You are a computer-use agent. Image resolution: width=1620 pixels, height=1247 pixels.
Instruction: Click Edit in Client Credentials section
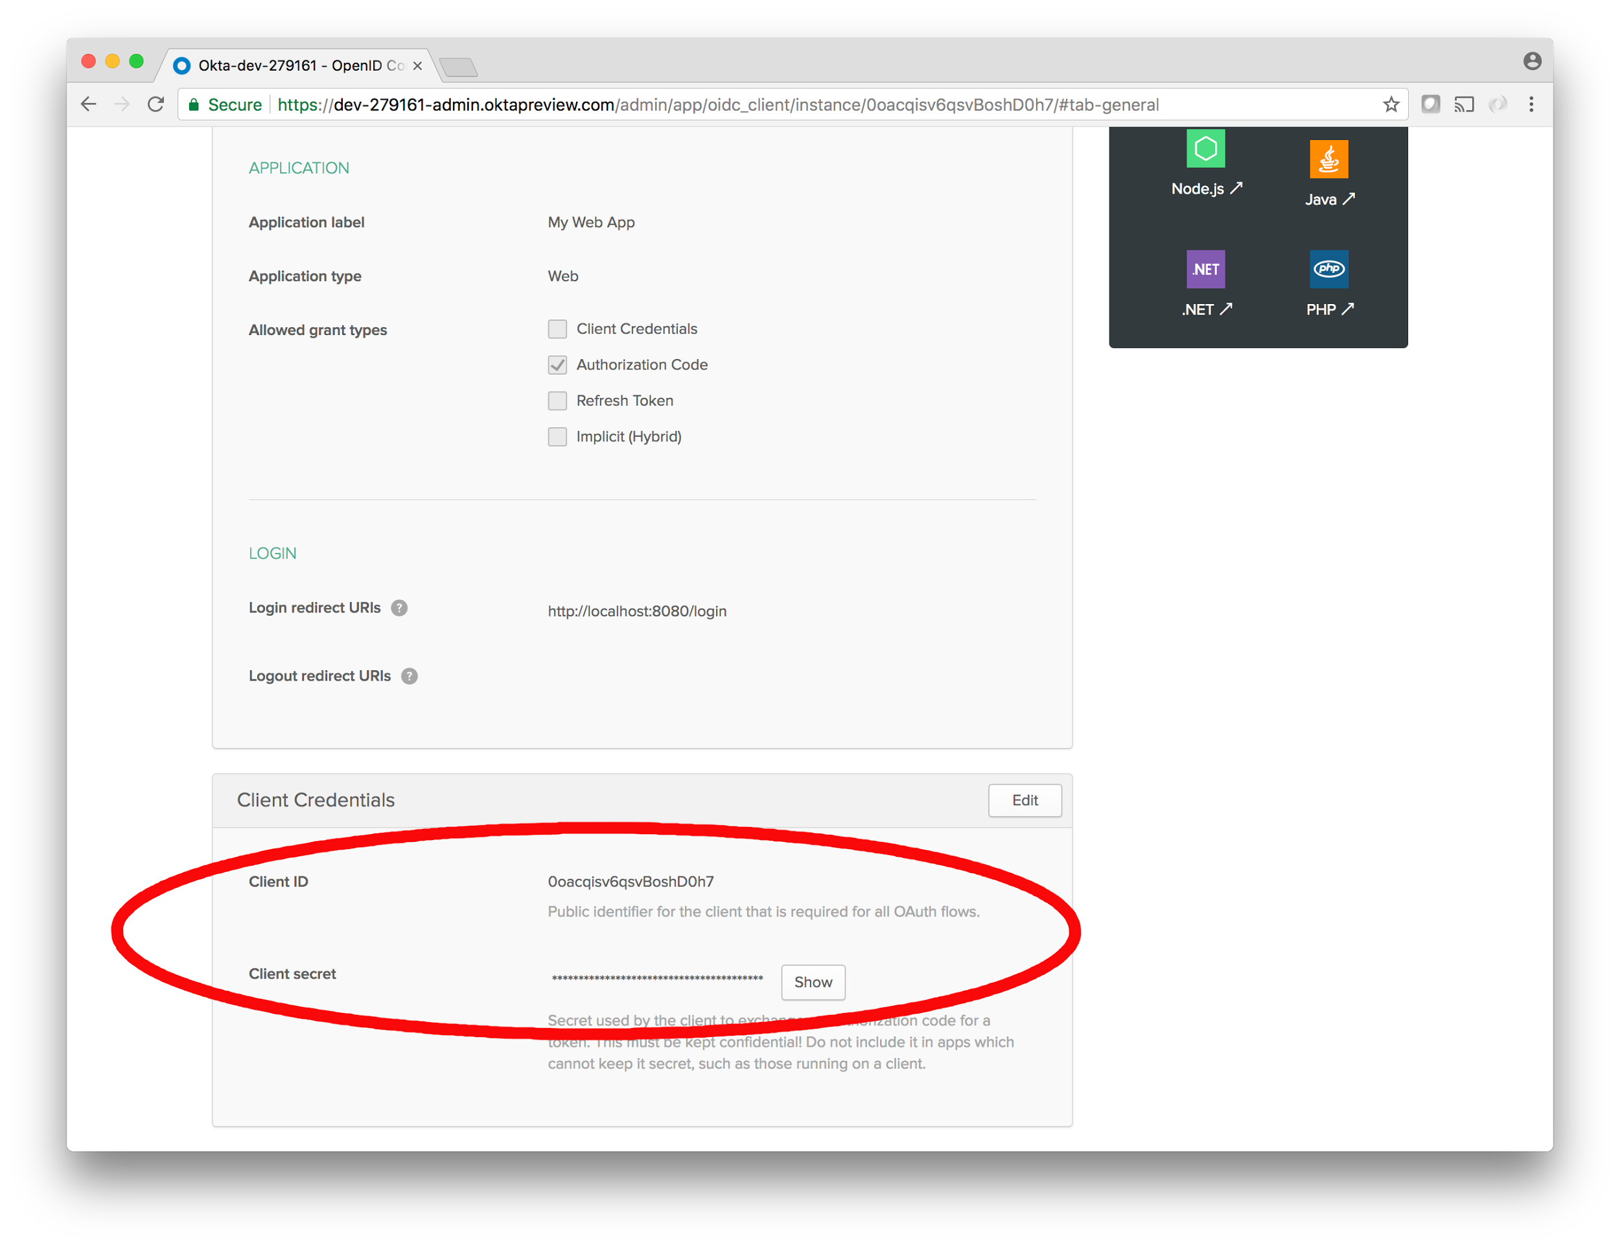(1024, 800)
